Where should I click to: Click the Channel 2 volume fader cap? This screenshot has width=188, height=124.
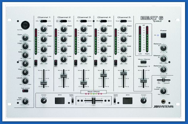point(64,76)
